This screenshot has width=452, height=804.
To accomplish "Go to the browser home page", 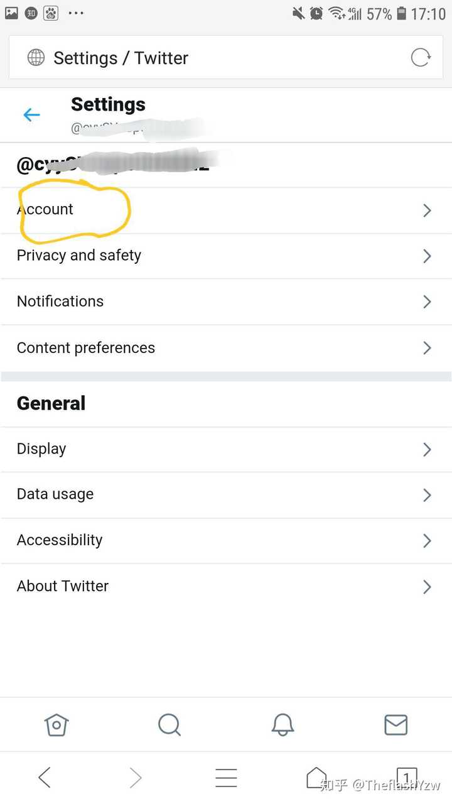I will (316, 778).
